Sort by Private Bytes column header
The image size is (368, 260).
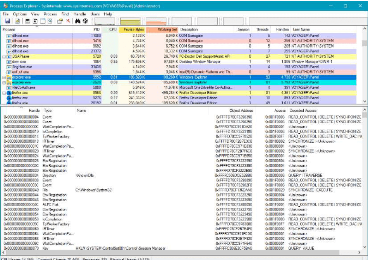click(x=132, y=29)
